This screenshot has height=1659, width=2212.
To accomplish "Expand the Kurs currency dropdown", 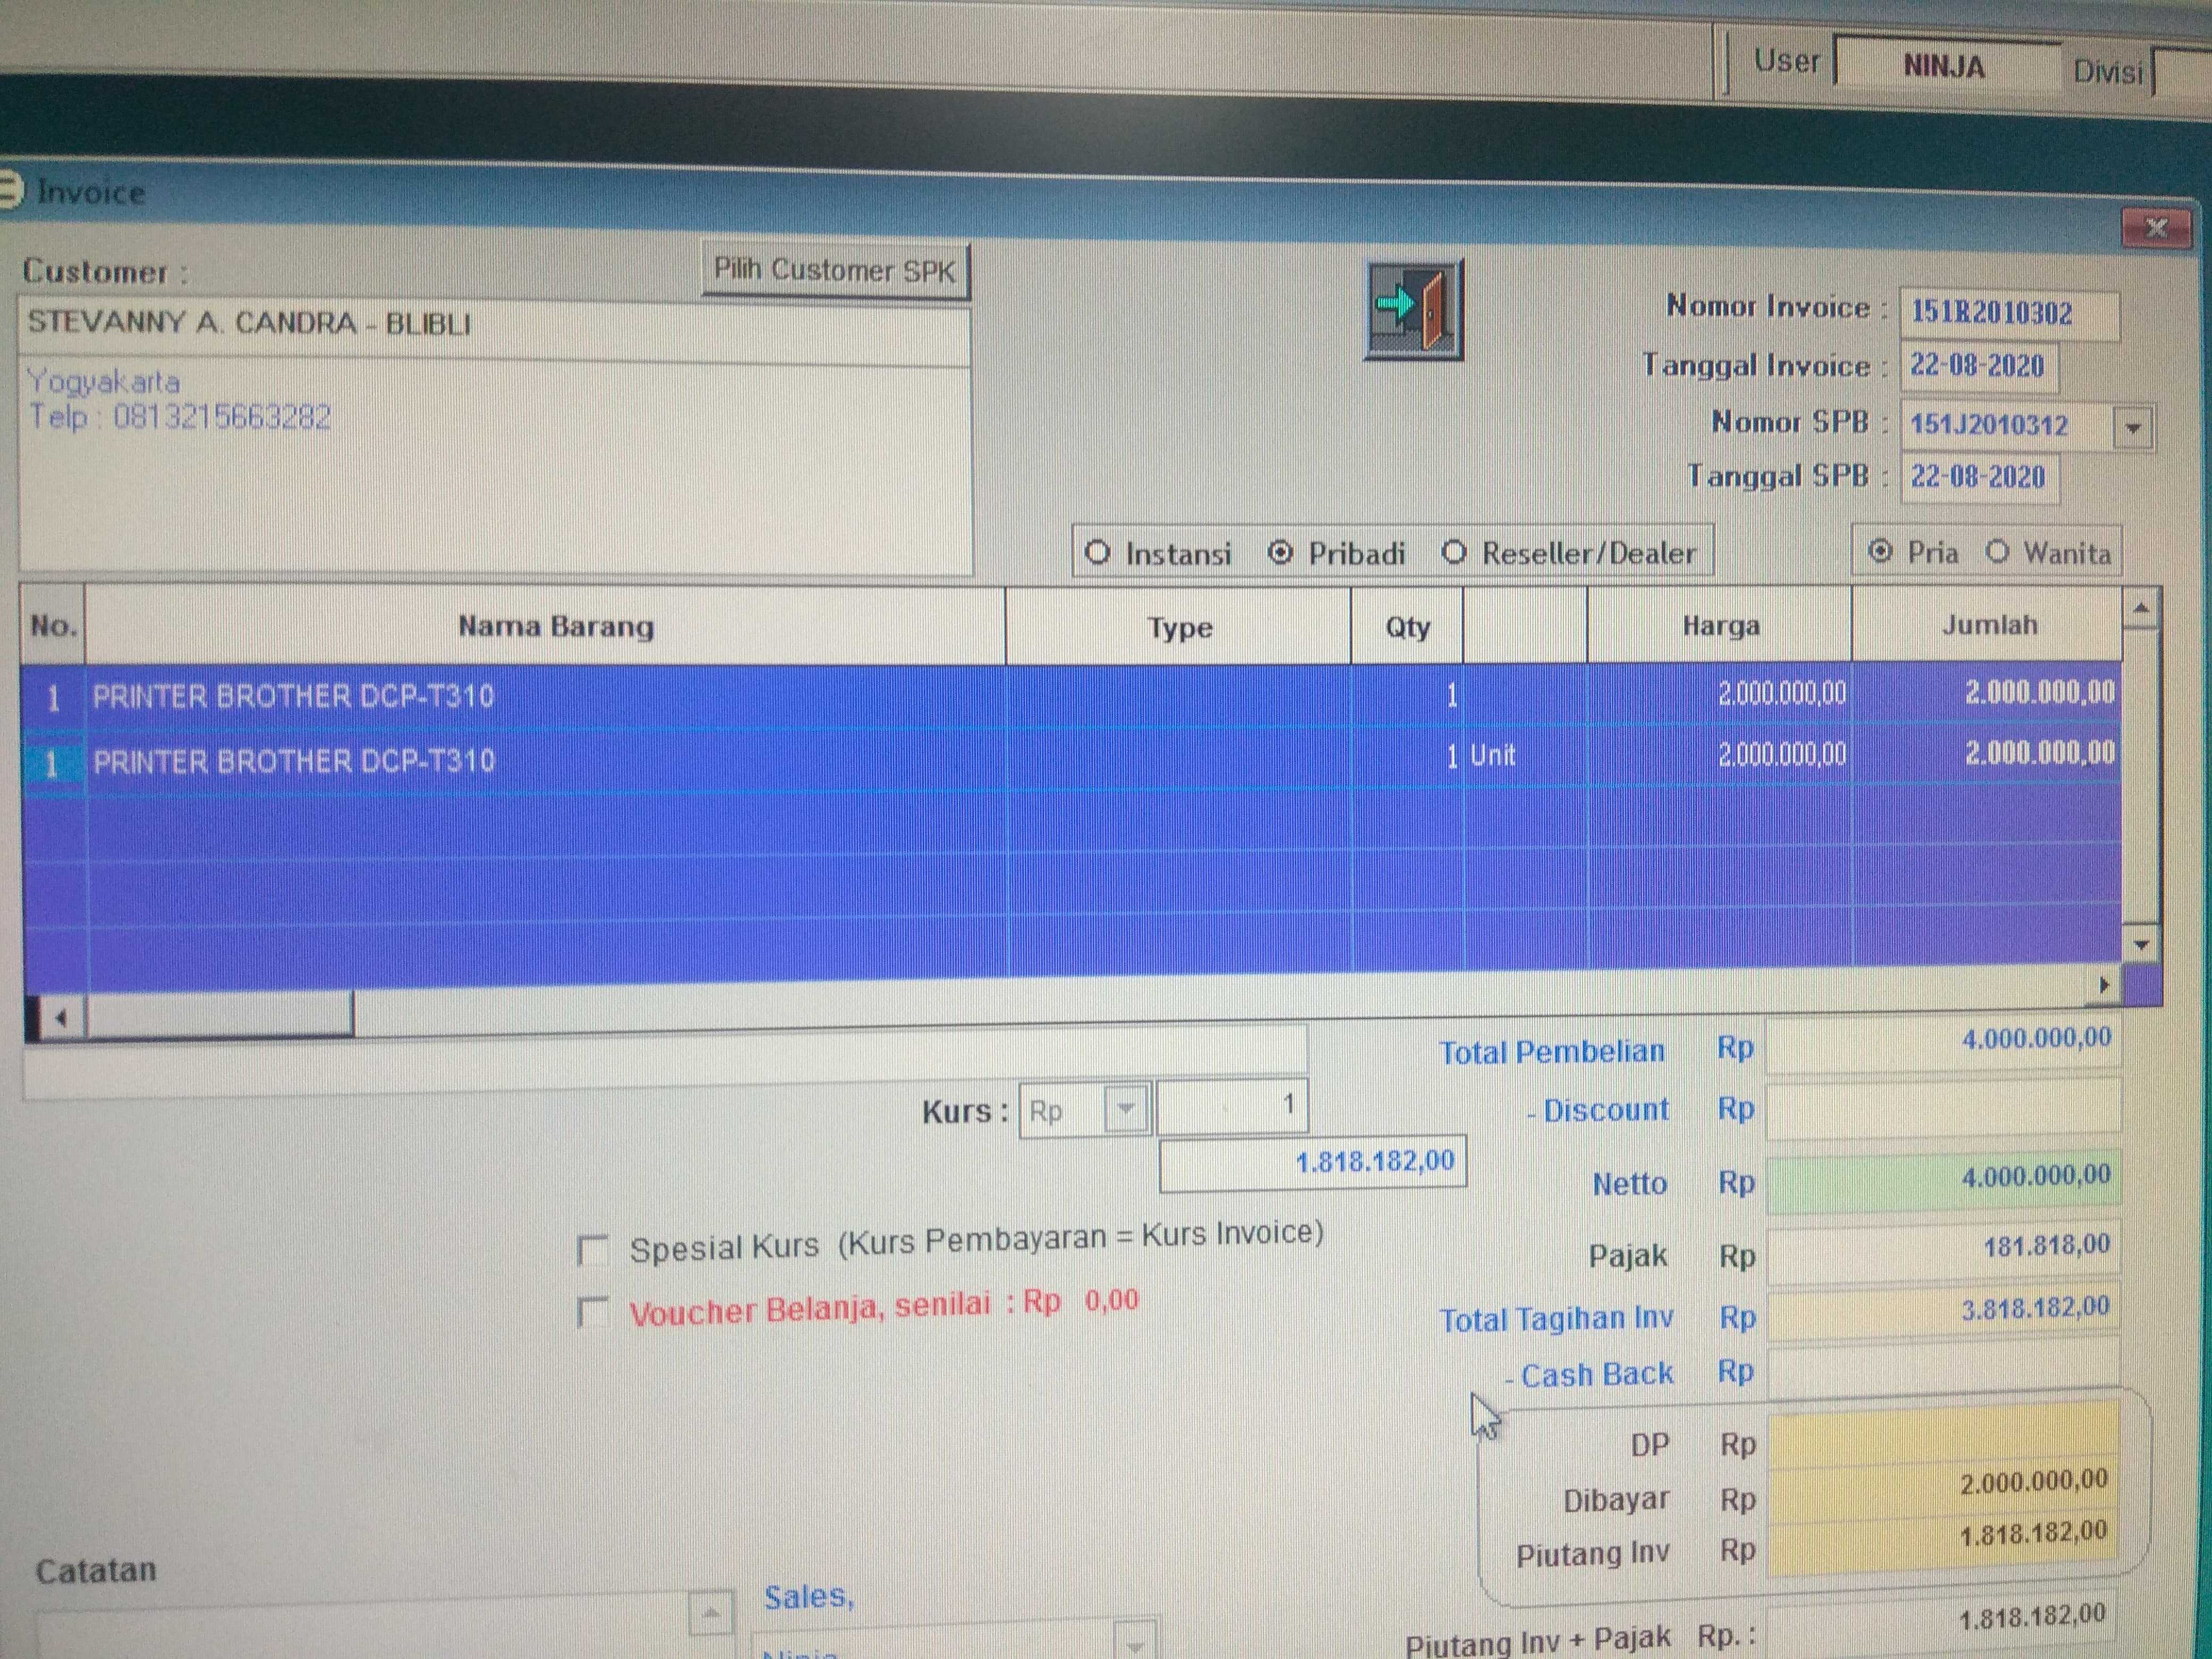I will [x=1125, y=1109].
